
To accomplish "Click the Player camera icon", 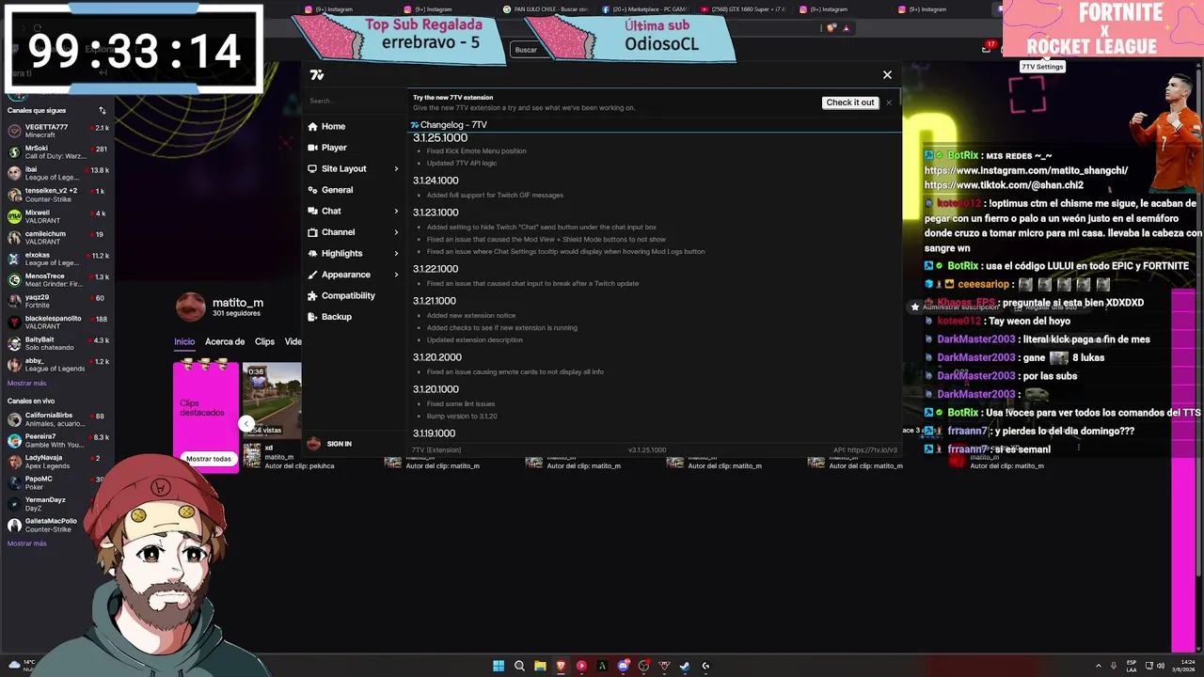I will (312, 148).
